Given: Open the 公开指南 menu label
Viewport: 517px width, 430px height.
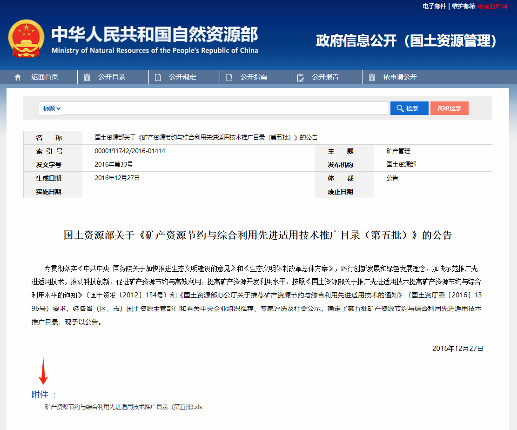Looking at the screenshot, I should pyautogui.click(x=254, y=77).
